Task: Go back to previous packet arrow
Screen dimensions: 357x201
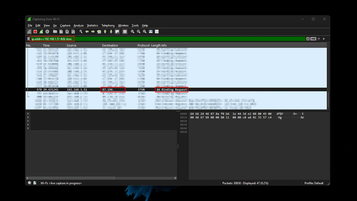Action: (87, 32)
